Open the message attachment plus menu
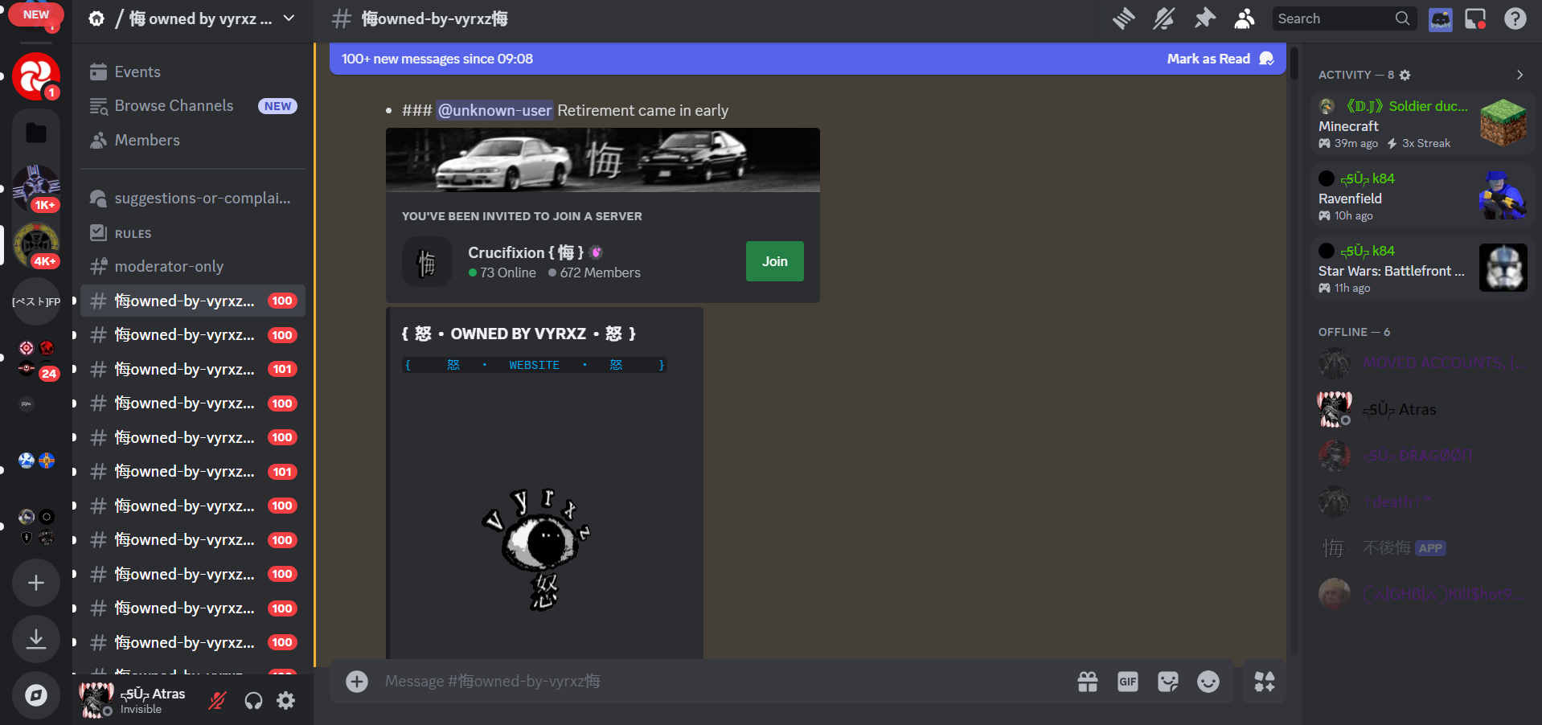1542x725 pixels. (357, 682)
